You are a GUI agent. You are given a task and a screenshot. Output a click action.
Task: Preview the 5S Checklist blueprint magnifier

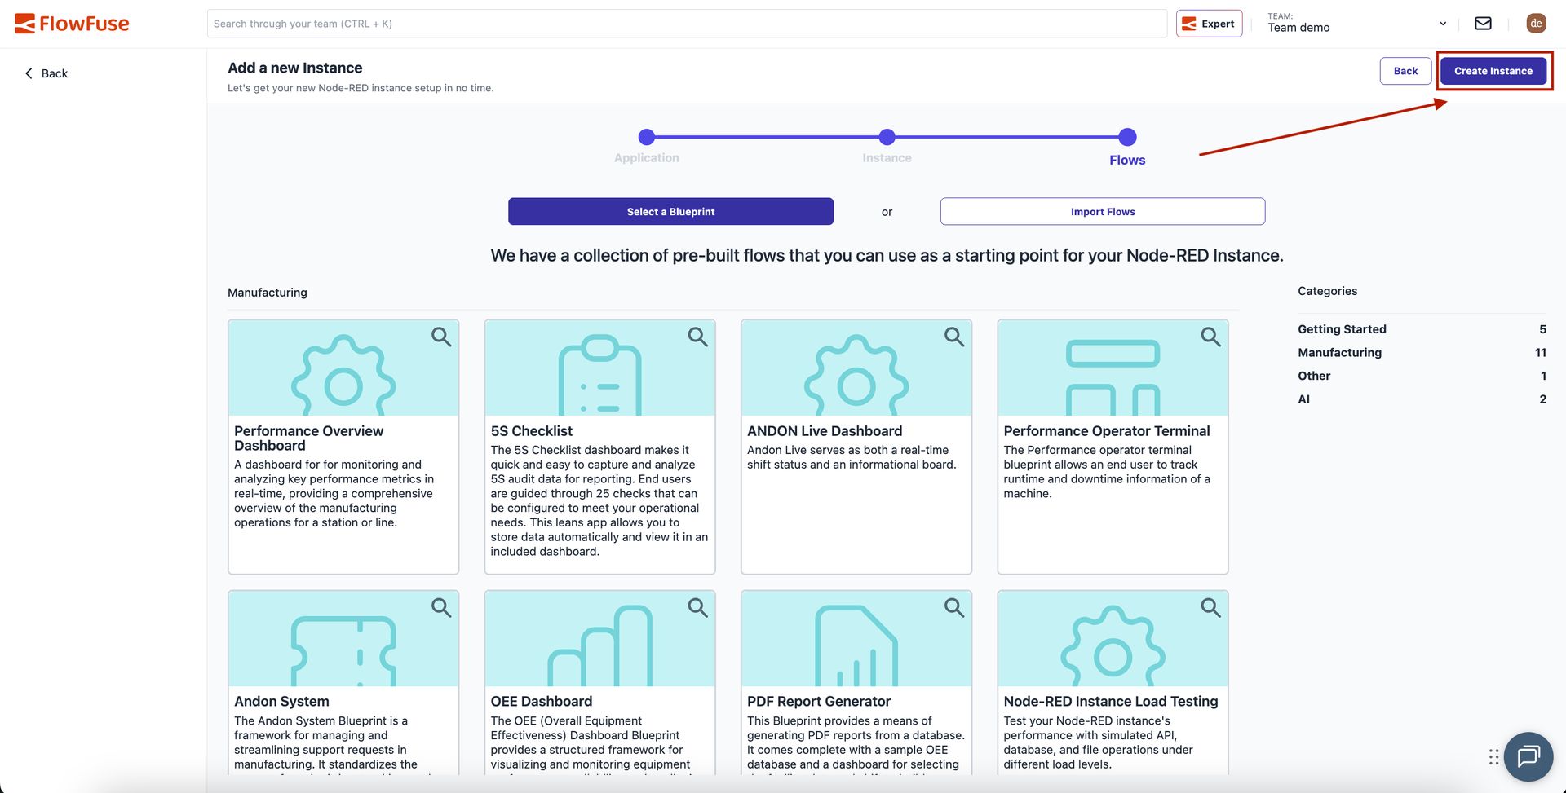coord(697,337)
